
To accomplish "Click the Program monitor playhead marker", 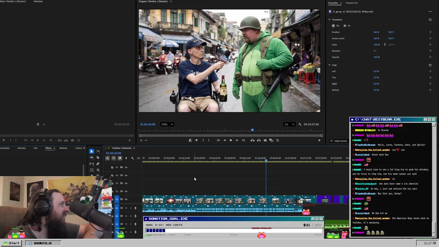I will point(252,130).
